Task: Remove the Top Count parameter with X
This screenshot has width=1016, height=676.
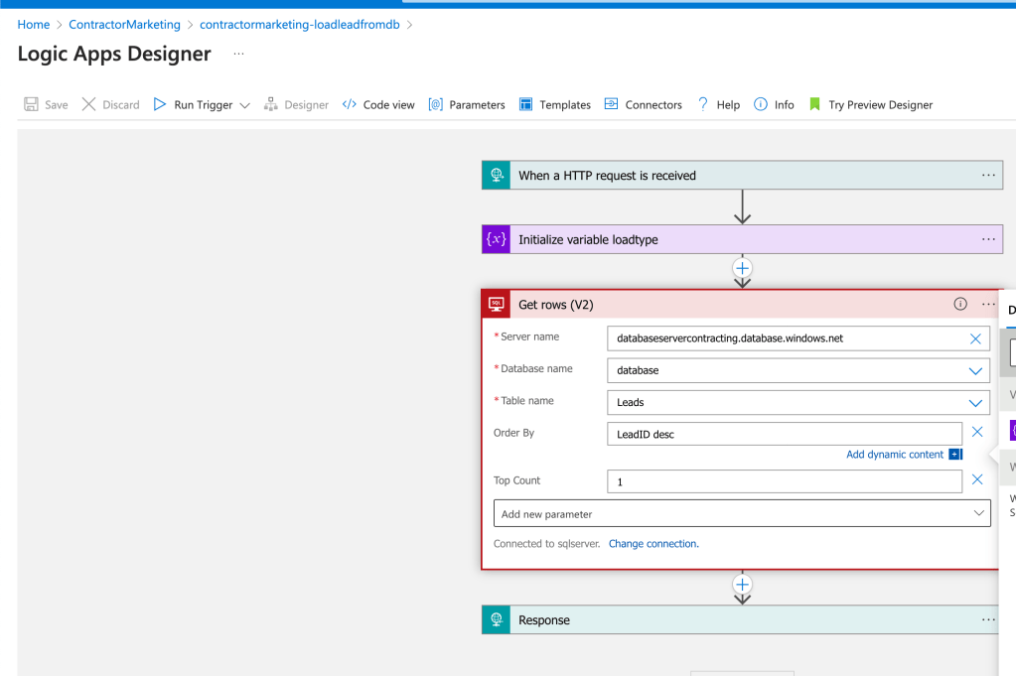Action: (977, 479)
